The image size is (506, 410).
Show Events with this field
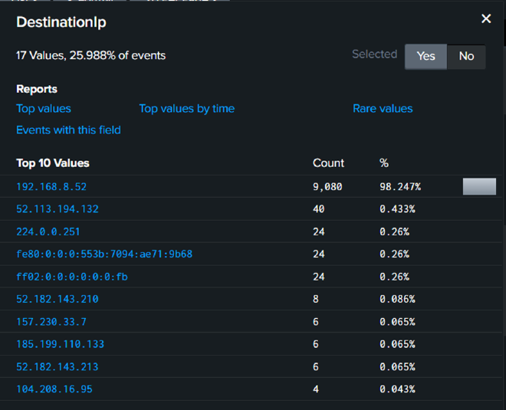(x=68, y=130)
